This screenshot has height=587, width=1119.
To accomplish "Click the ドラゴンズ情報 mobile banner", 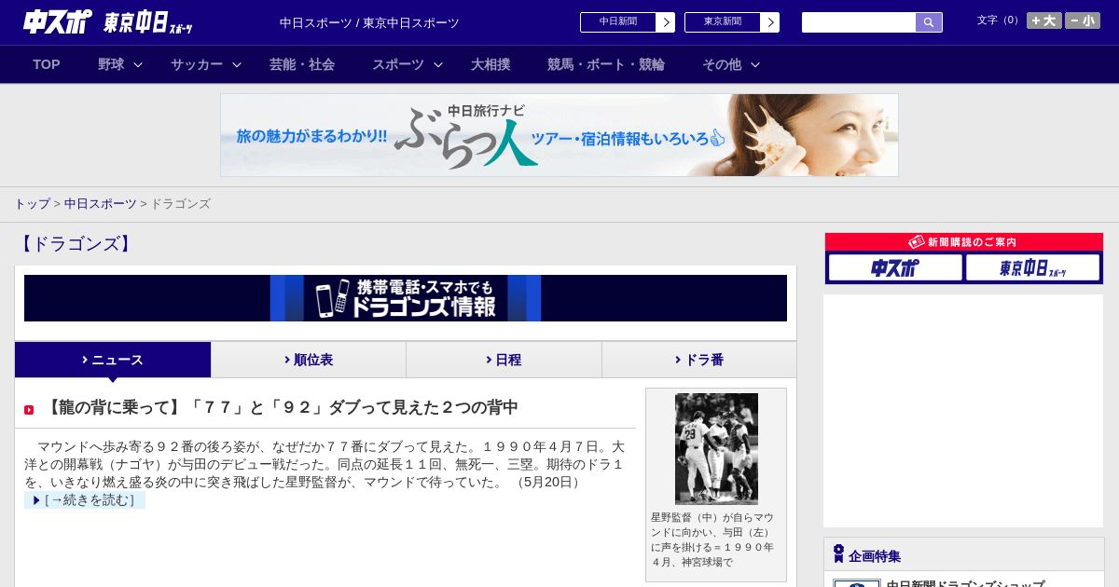I will pos(406,298).
